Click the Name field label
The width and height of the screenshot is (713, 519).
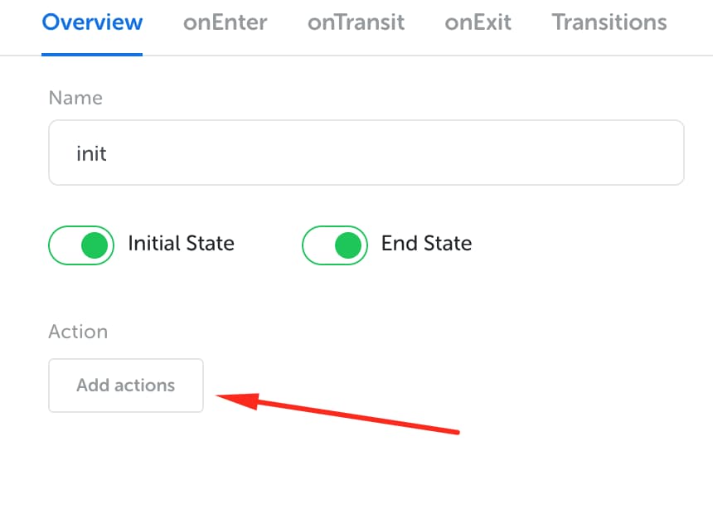(75, 98)
